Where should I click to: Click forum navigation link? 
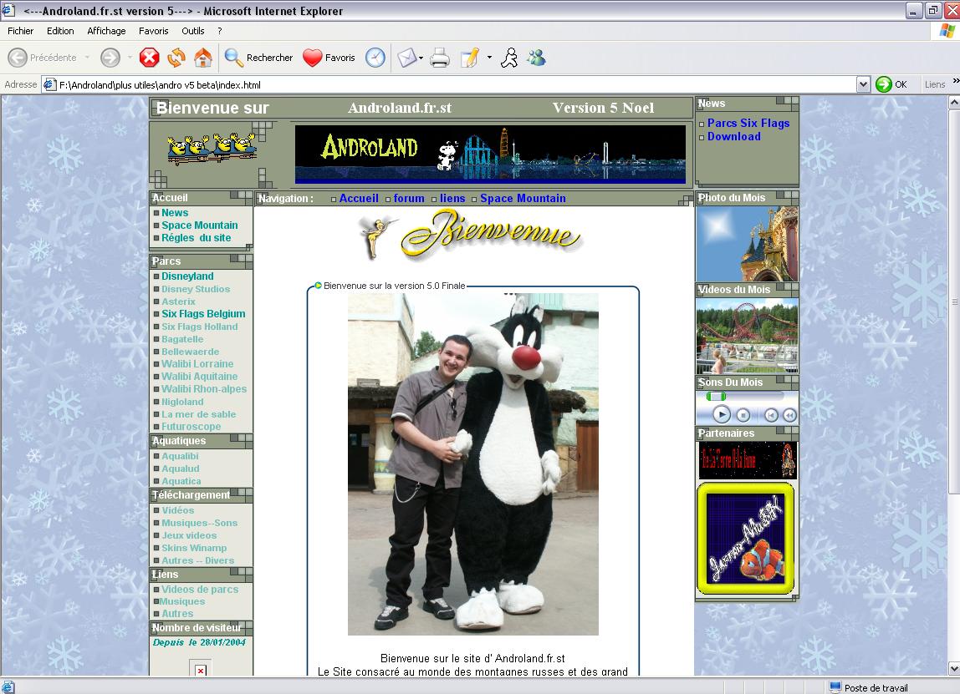pos(409,198)
